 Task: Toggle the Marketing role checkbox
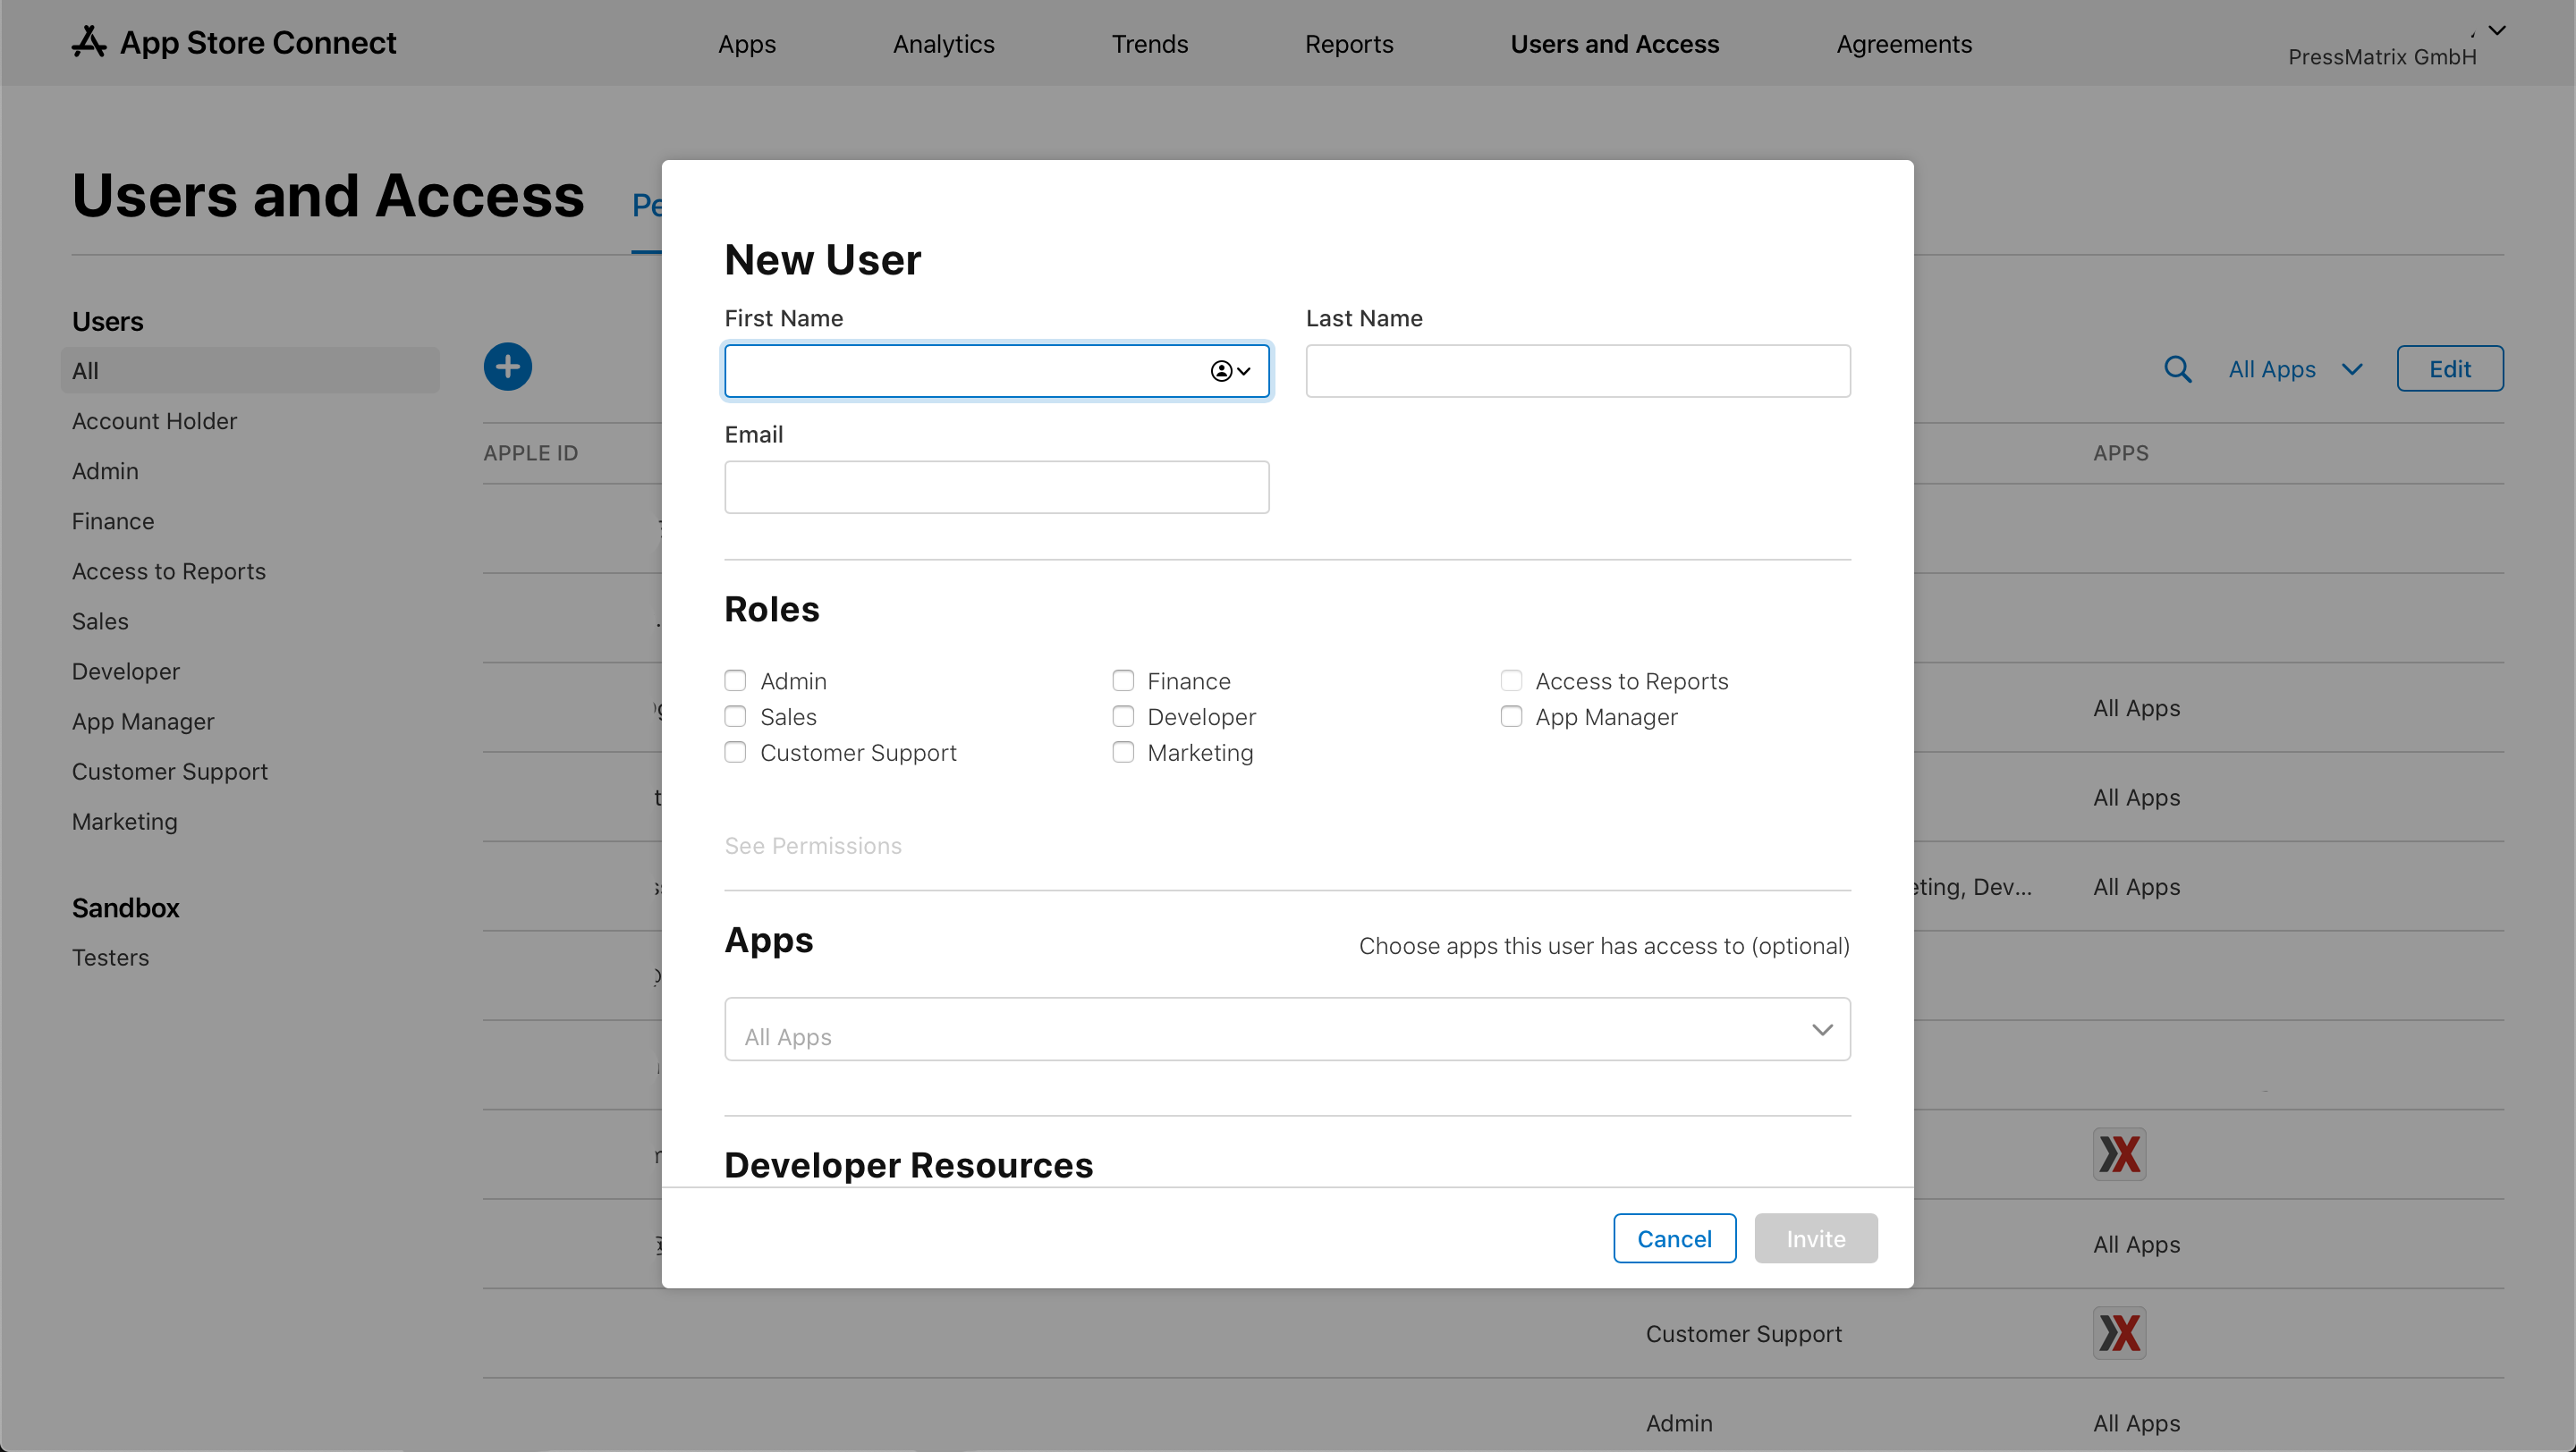1123,753
